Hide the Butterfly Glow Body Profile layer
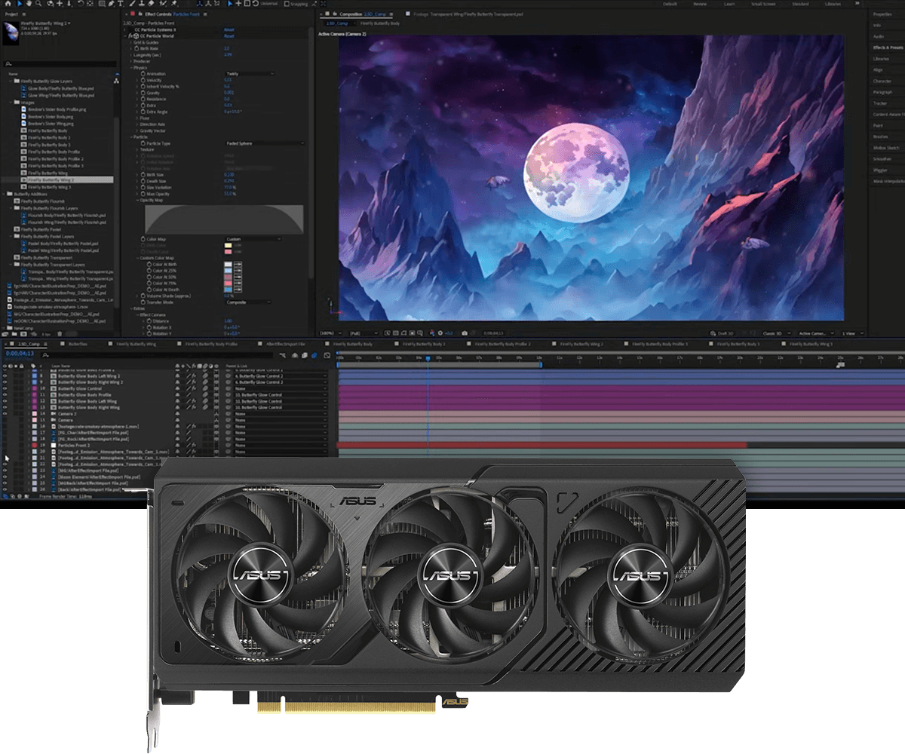 tap(5, 395)
